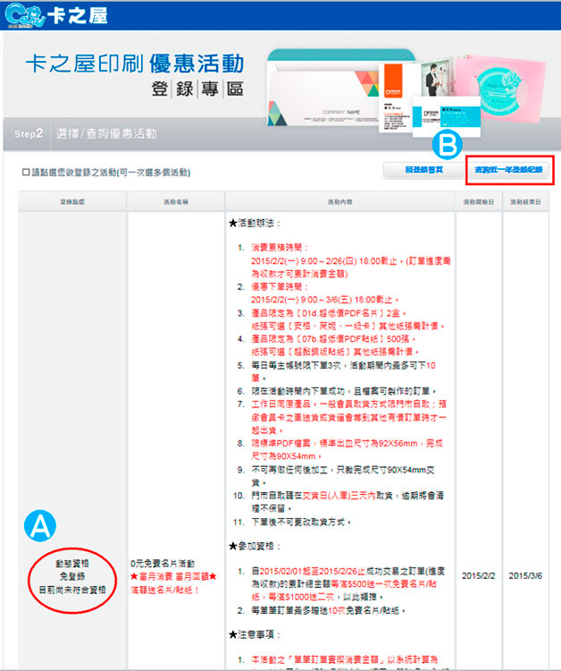The image size is (561, 671).
Task: Click rule 11 下單後不可更改取貨方式
Action: tap(301, 522)
